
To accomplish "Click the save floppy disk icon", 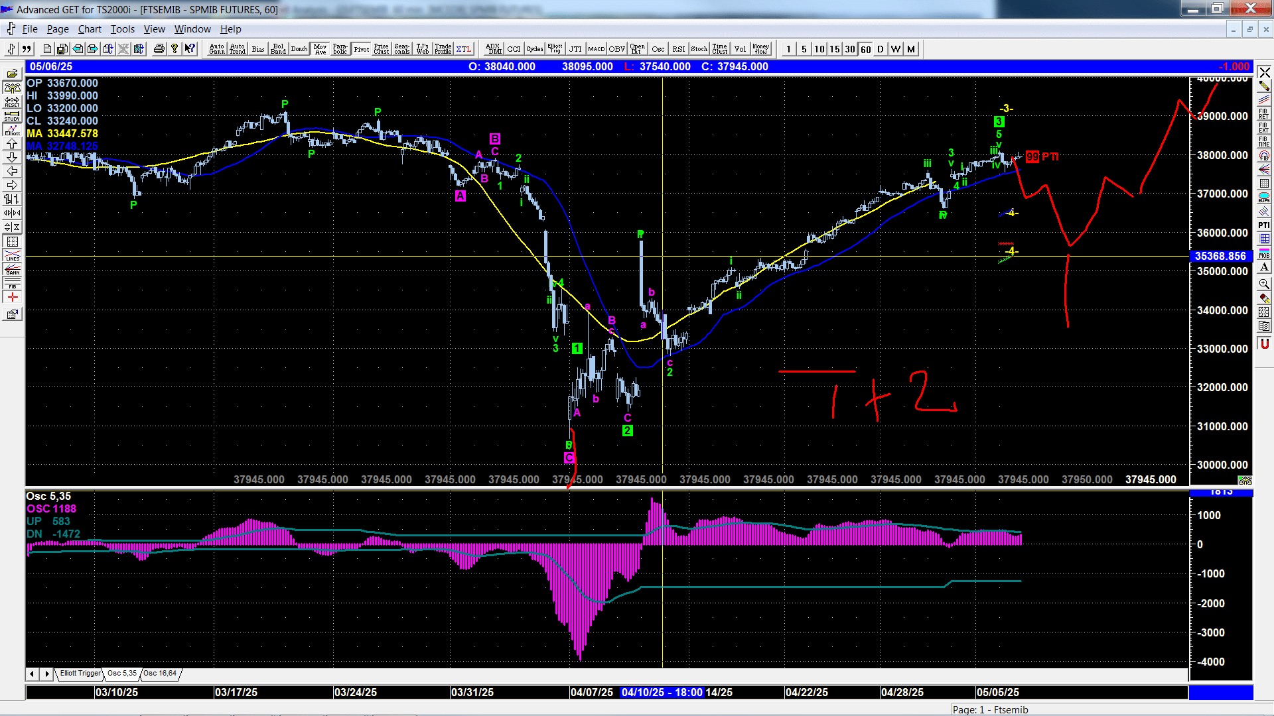I will pyautogui.click(x=62, y=49).
